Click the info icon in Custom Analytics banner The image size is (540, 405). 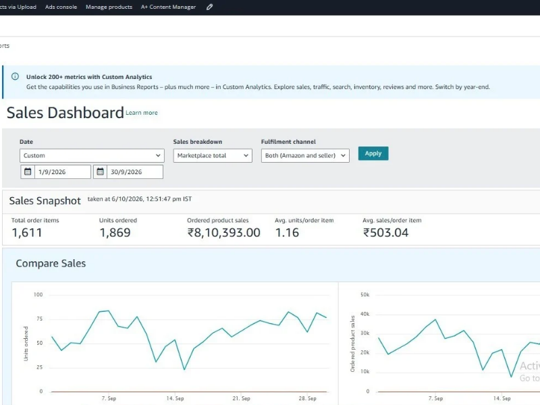pos(15,76)
